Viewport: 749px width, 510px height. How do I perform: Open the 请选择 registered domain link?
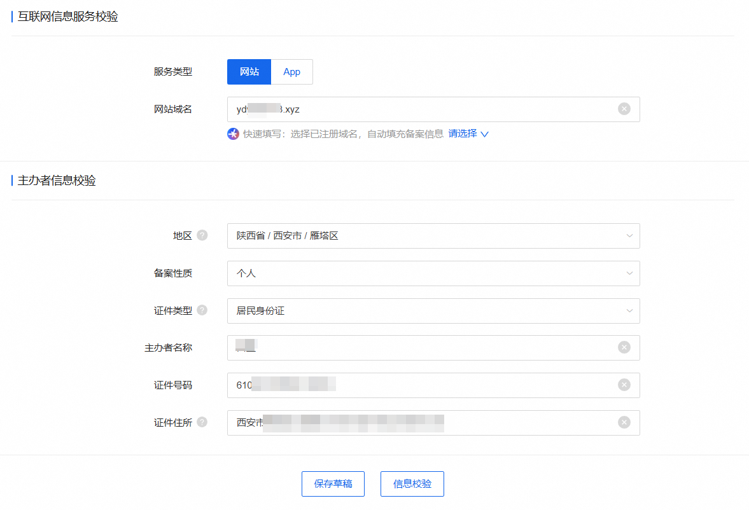[x=463, y=134]
